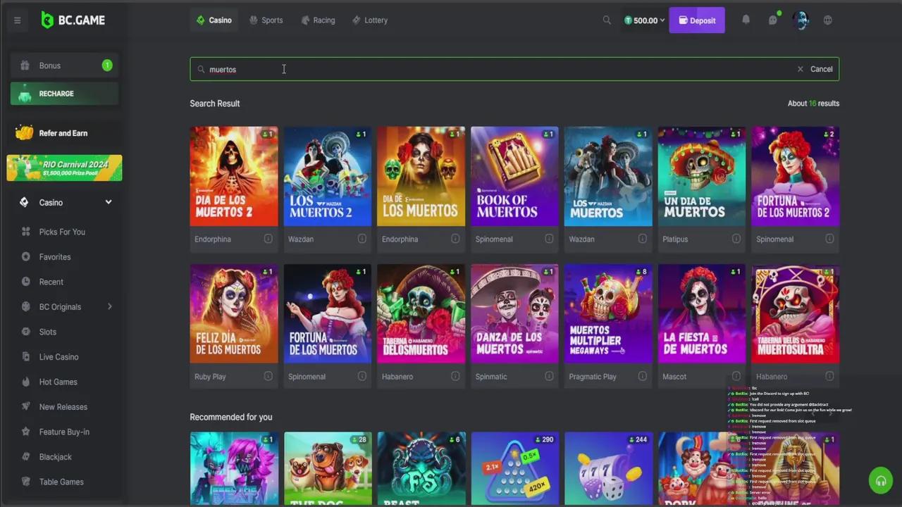Click the search magnifier in header
The image size is (902, 507).
[x=607, y=20]
